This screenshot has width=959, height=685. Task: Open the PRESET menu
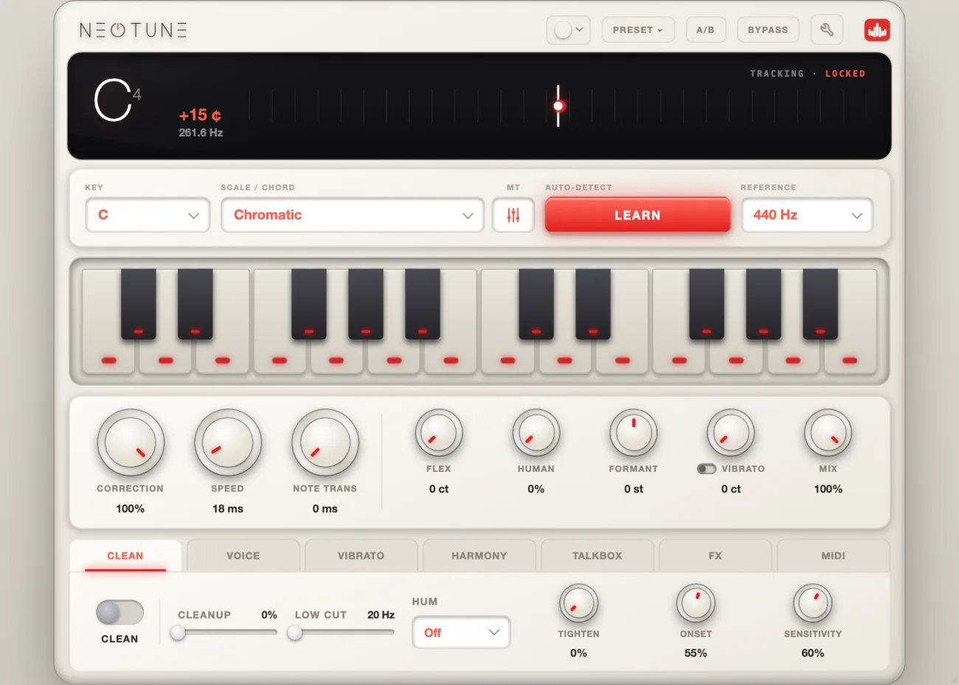pos(638,30)
